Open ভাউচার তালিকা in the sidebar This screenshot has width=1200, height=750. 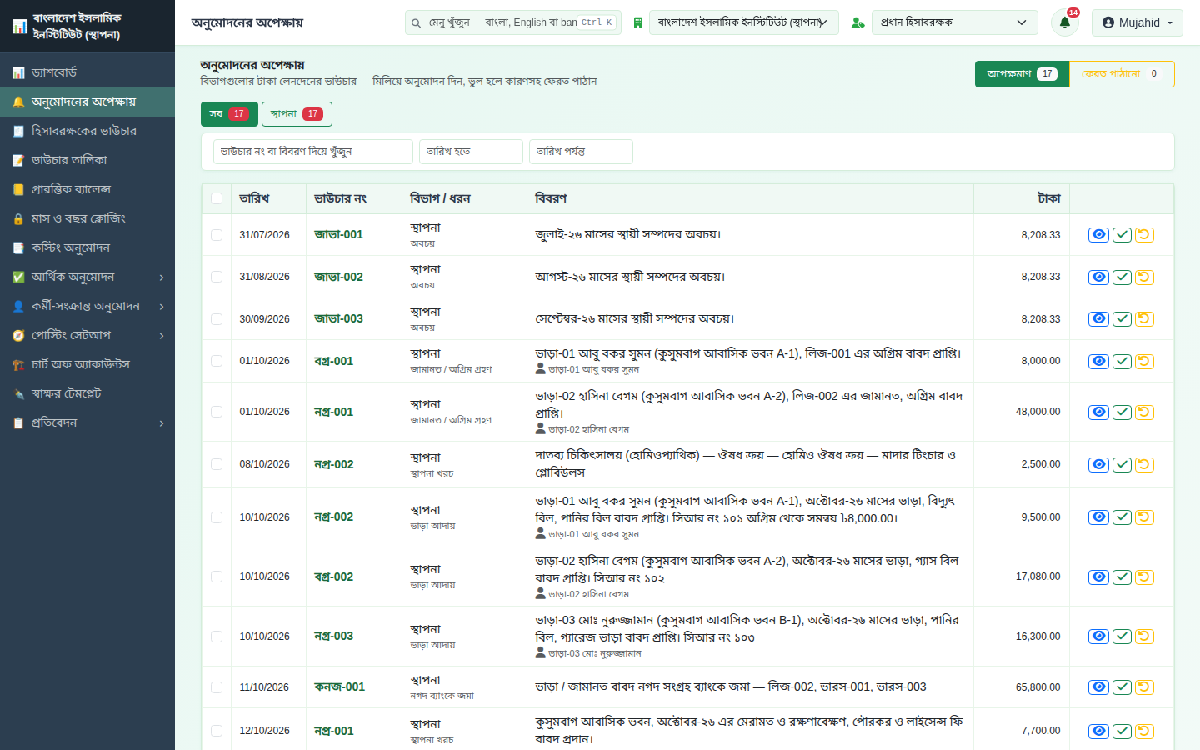point(87,160)
